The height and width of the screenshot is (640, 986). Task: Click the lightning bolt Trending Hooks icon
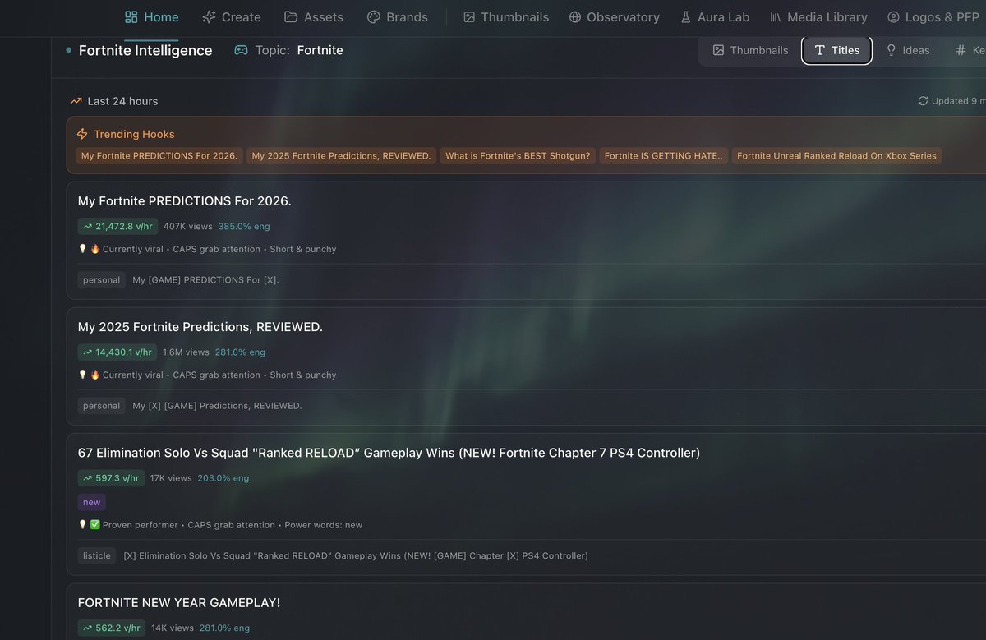pyautogui.click(x=82, y=134)
